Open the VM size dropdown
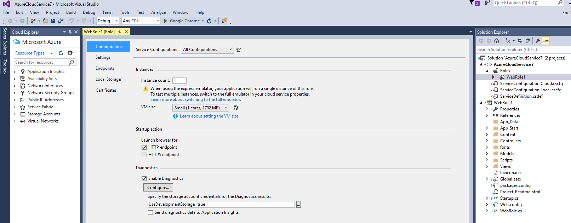The image size is (571, 223). [x=200, y=108]
